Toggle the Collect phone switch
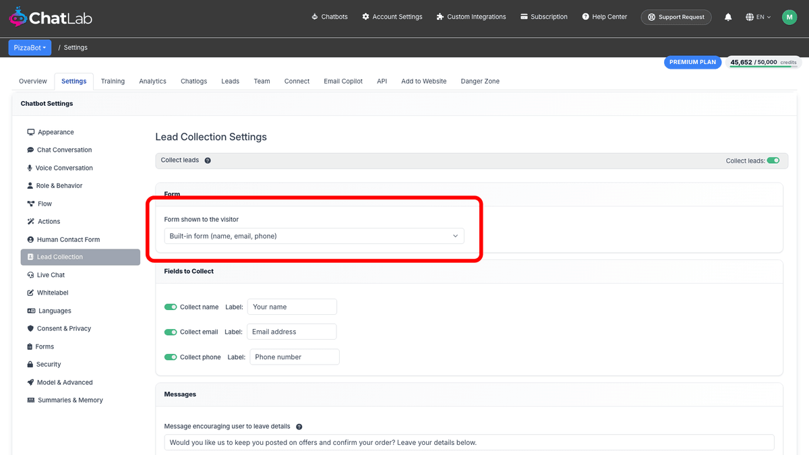809x455 pixels. (x=171, y=357)
